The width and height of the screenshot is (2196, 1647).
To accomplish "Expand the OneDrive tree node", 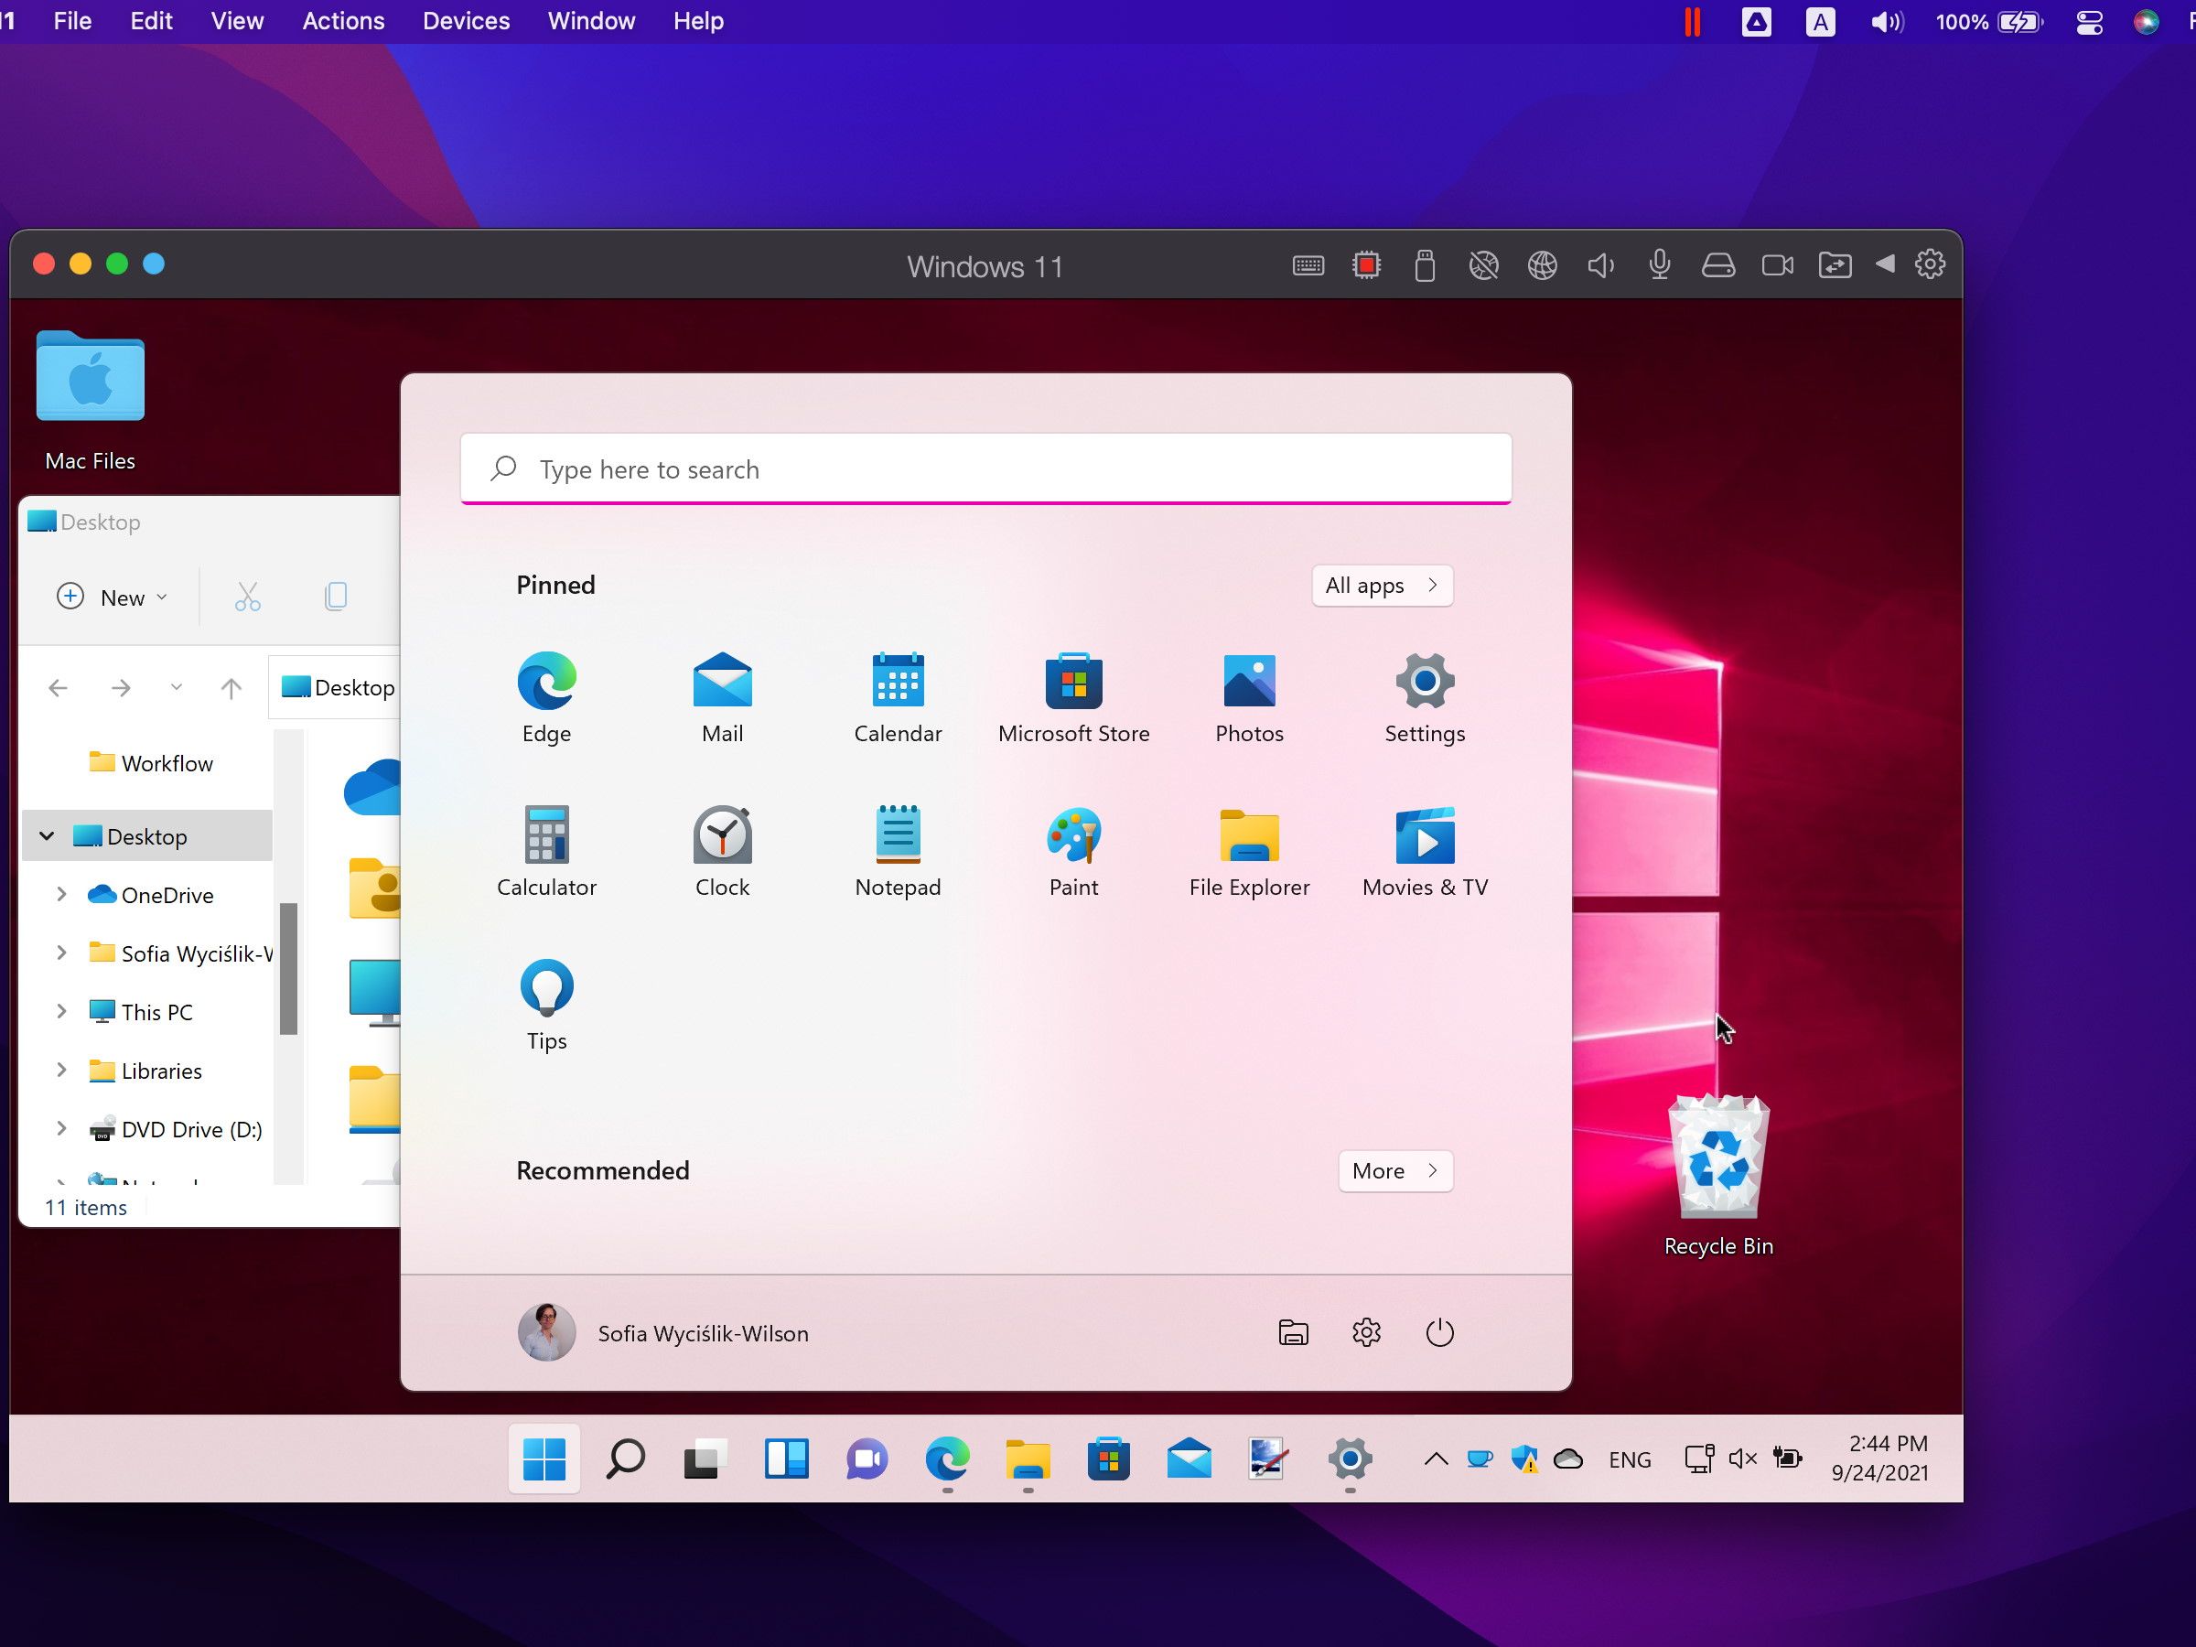I will pos(61,895).
